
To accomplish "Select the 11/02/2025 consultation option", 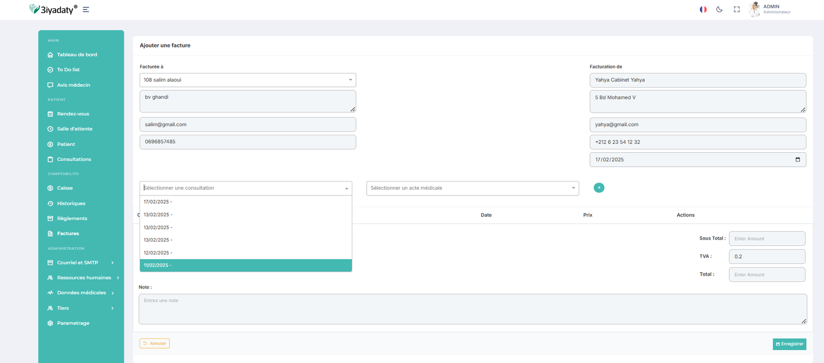I will point(246,265).
